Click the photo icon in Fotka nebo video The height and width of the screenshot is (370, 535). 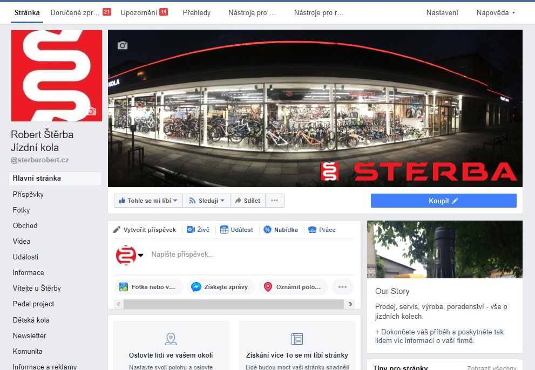pyautogui.click(x=123, y=287)
